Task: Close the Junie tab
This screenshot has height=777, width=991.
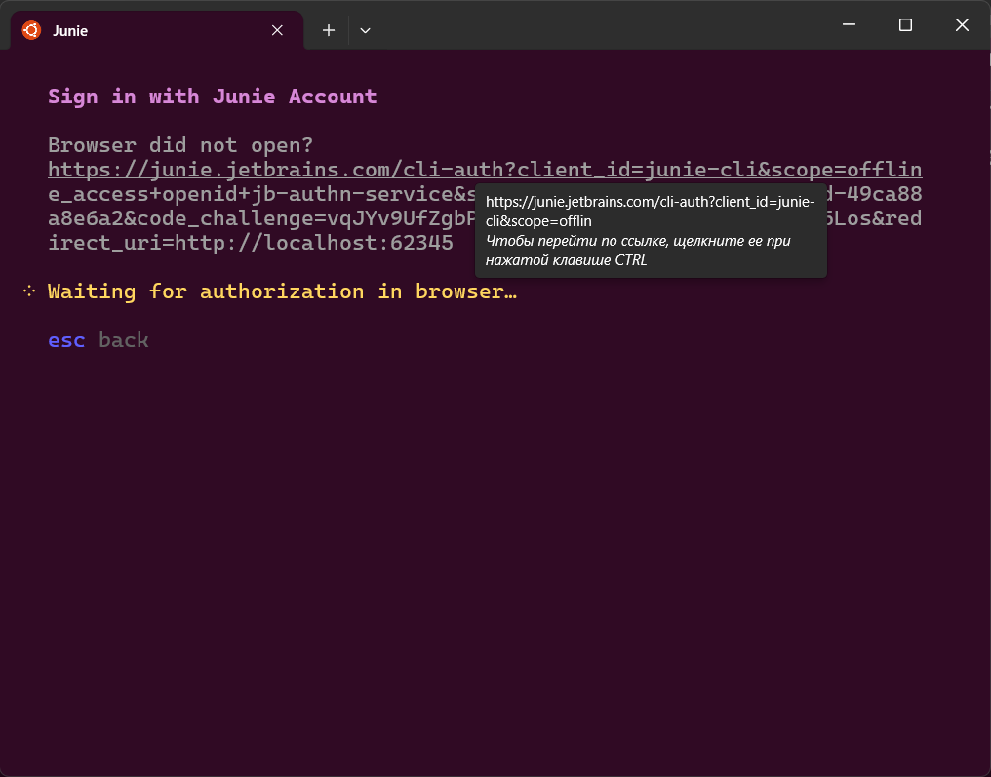Action: (277, 30)
